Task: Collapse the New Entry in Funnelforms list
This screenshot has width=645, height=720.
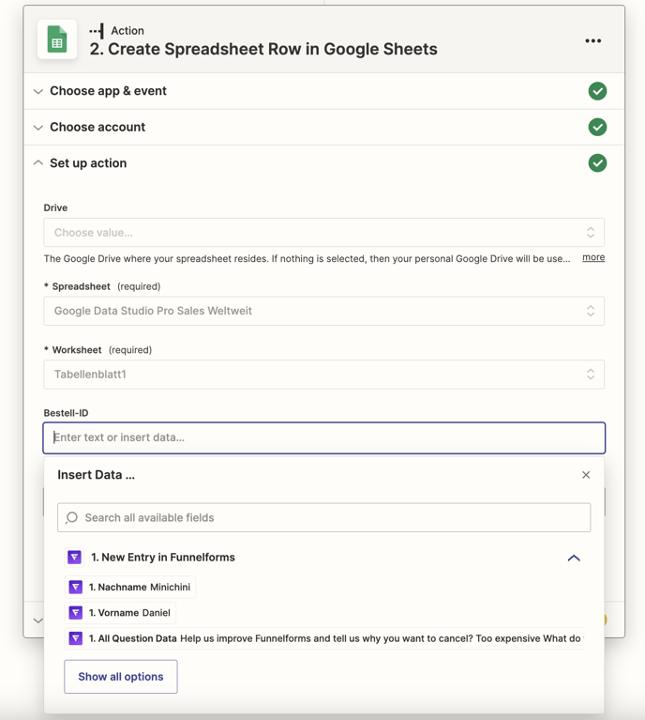Action: 574,558
